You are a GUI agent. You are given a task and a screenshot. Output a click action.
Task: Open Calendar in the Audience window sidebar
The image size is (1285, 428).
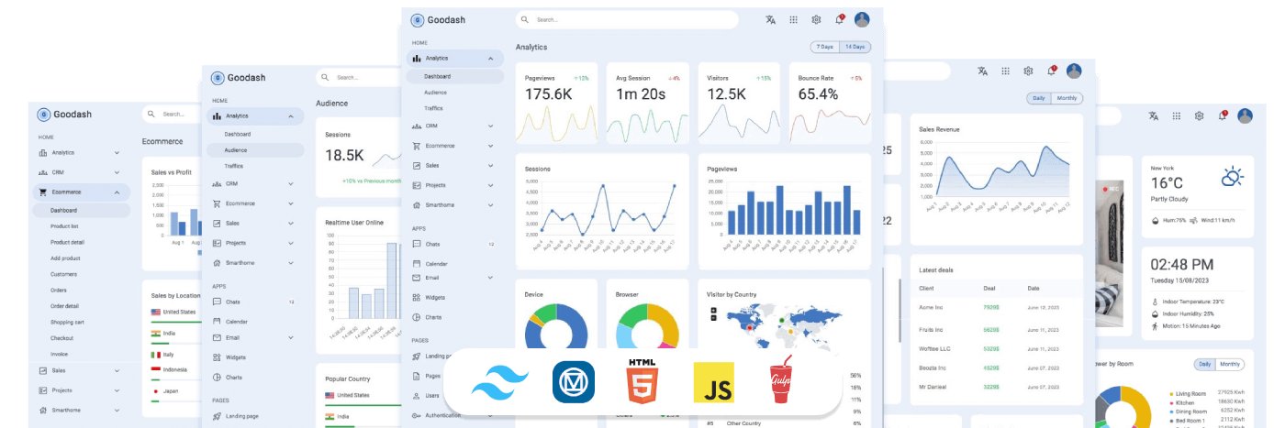tap(237, 322)
